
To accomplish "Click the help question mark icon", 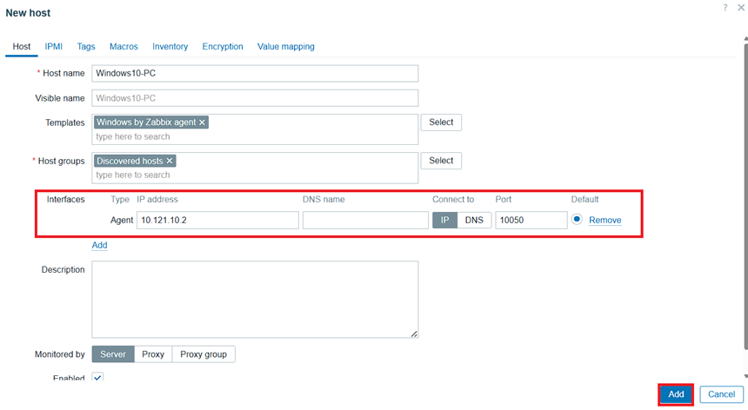I will point(725,7).
